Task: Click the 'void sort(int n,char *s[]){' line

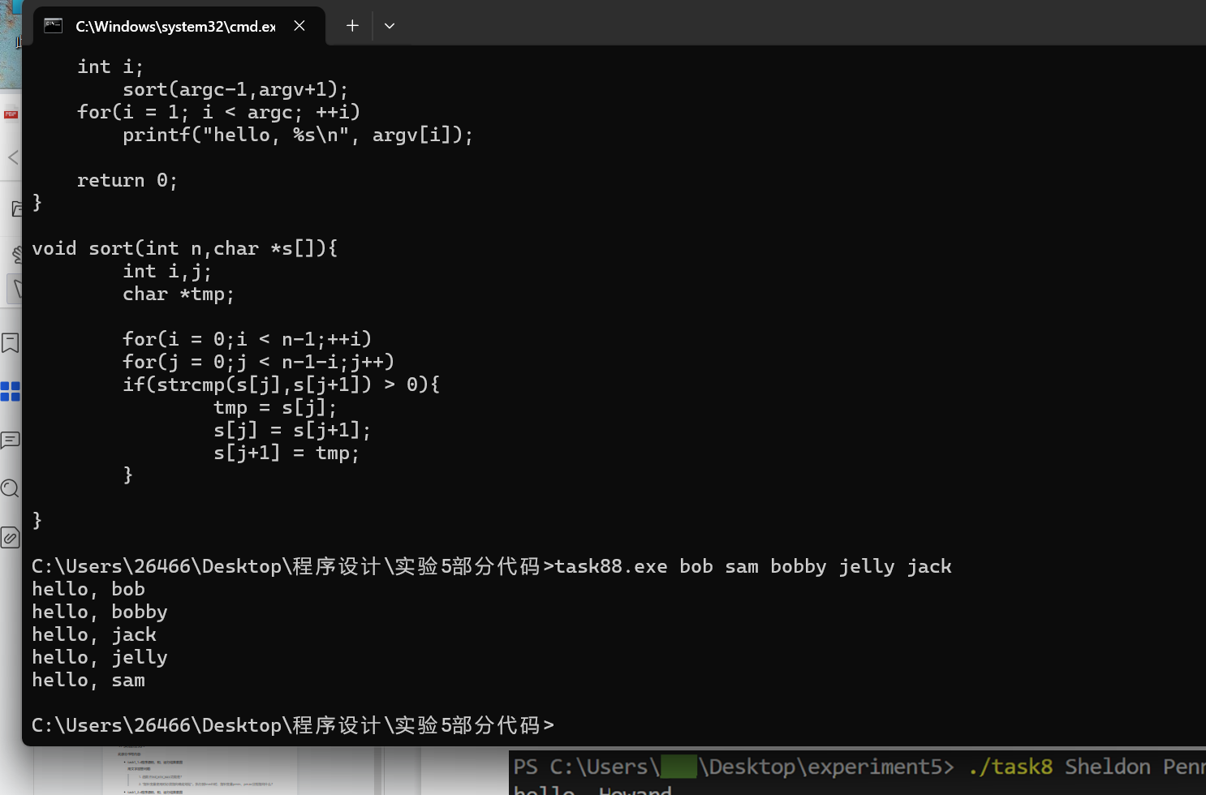Action: coord(185,248)
